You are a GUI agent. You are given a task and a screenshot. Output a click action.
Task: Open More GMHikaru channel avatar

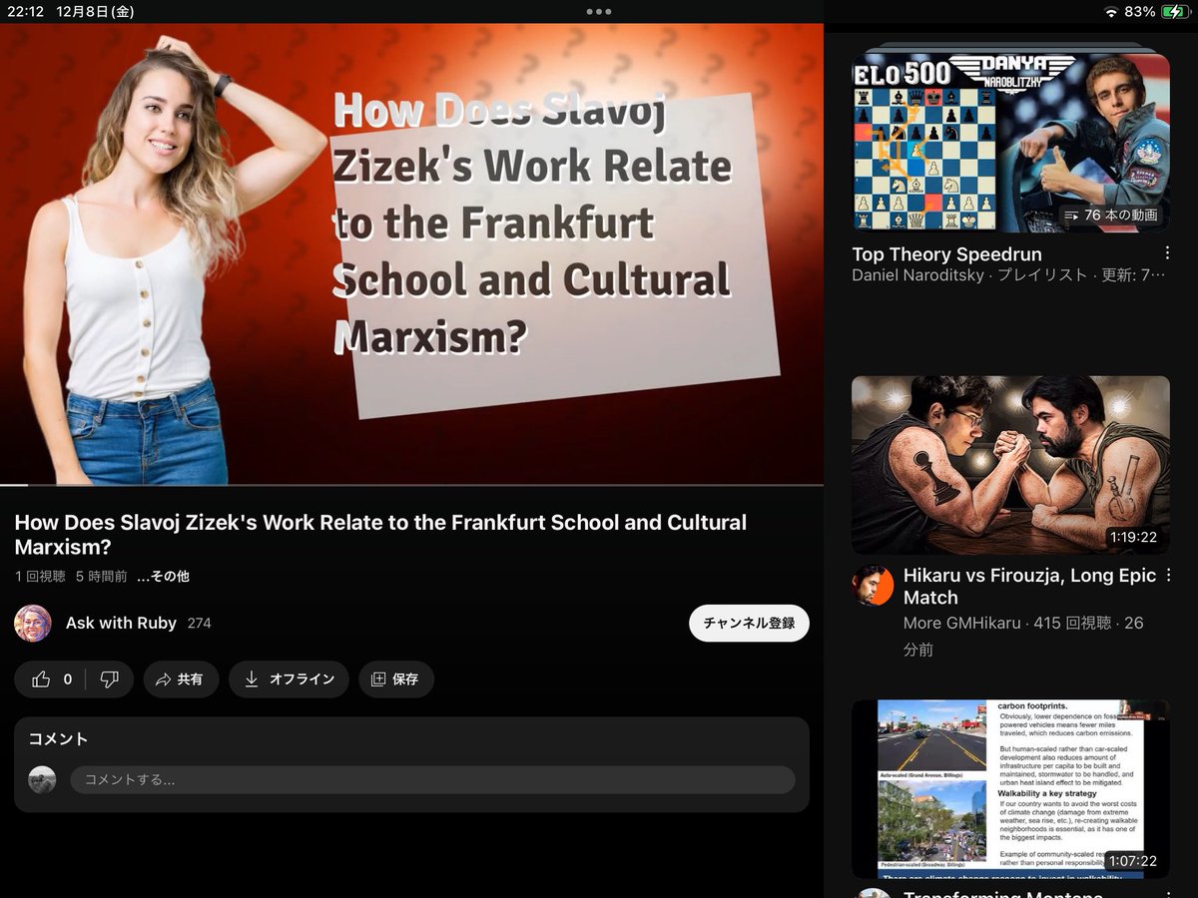[873, 585]
